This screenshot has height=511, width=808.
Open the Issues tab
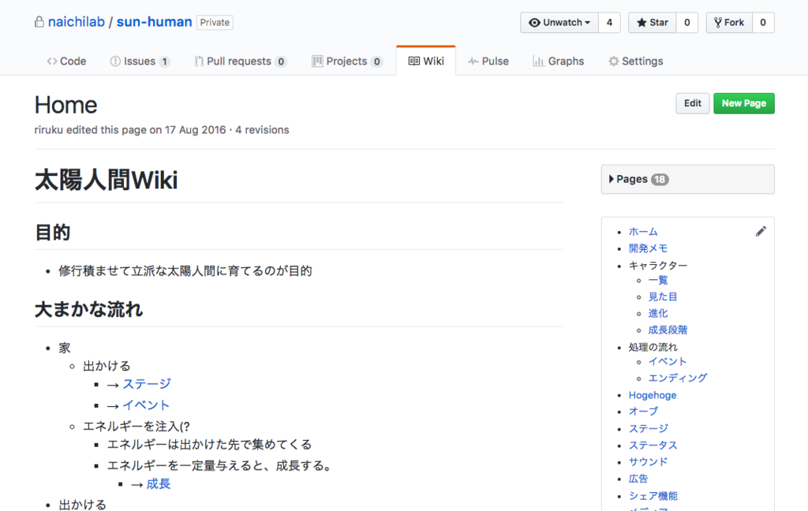coord(140,62)
